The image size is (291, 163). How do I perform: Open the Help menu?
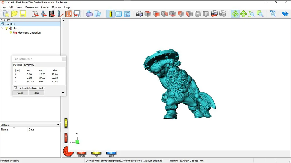(x=67, y=7)
